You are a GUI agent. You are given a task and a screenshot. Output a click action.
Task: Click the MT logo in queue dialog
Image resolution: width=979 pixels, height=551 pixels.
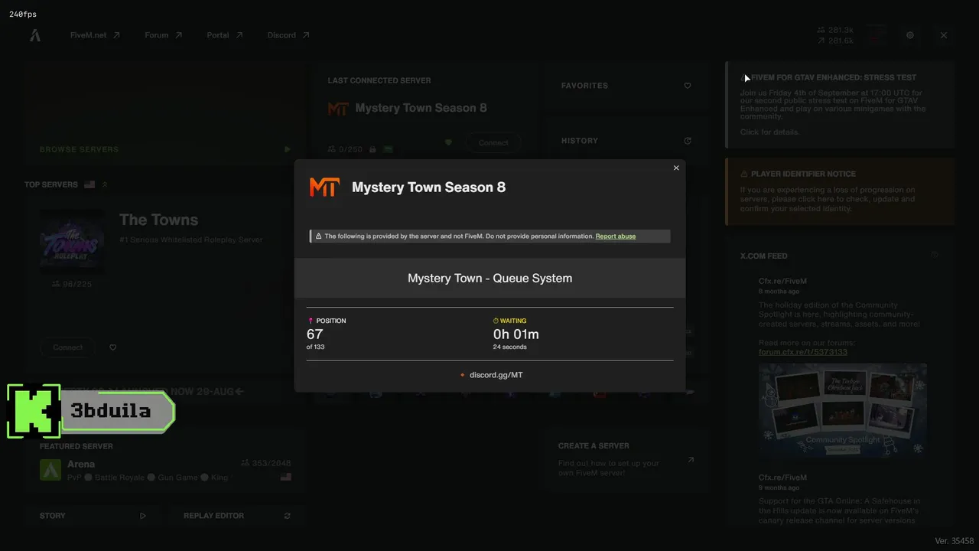click(x=324, y=187)
